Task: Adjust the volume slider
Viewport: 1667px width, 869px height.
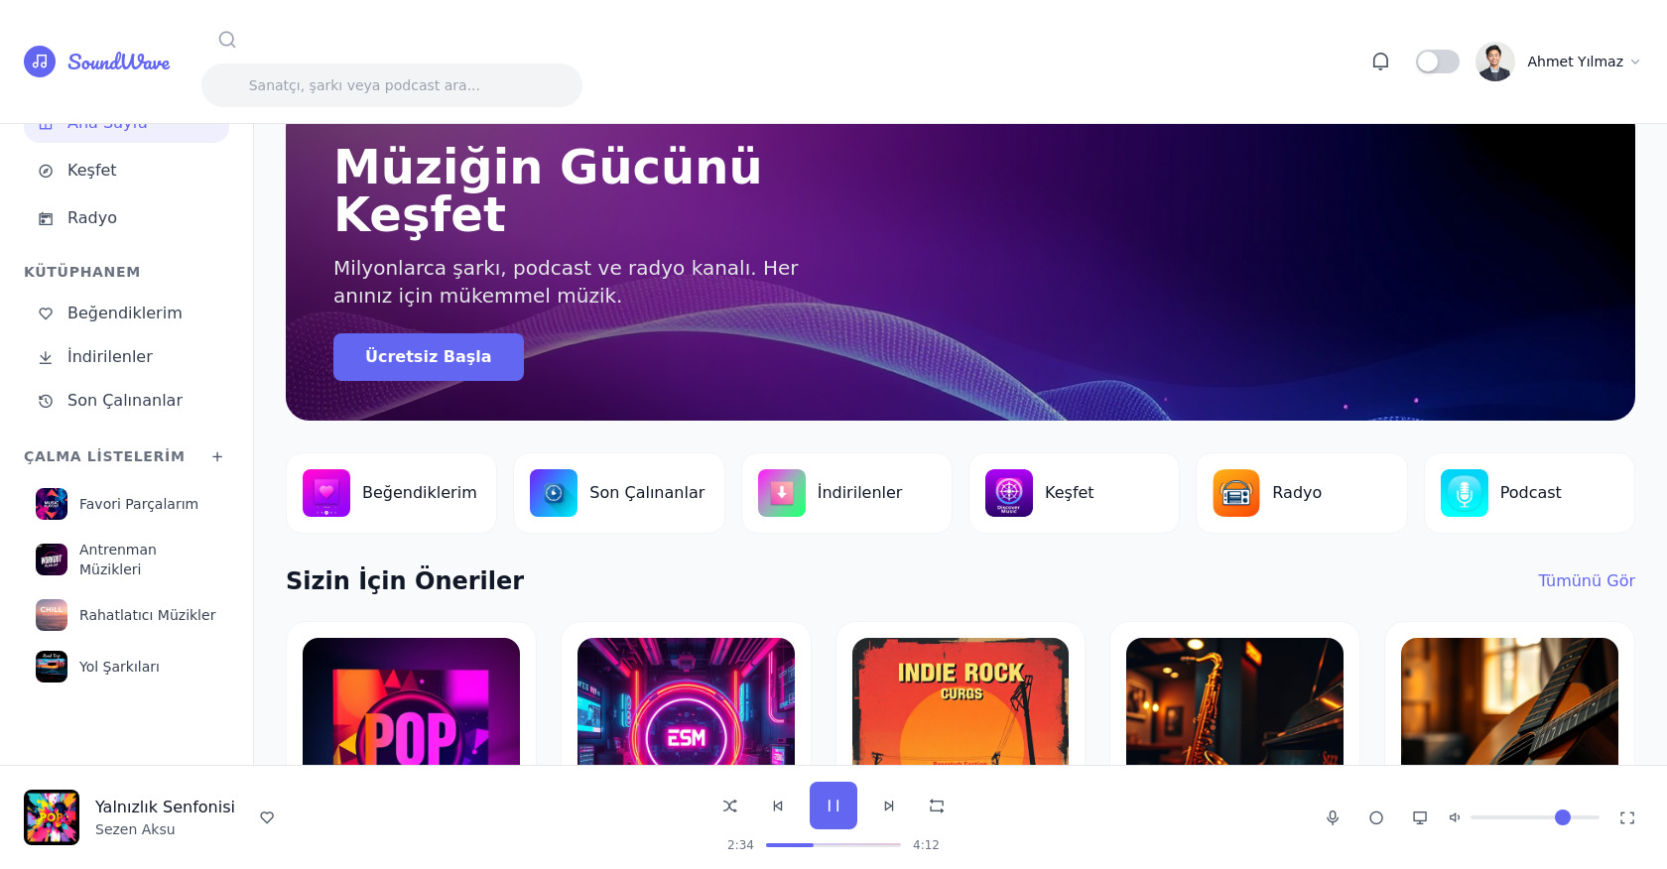Action: (x=1535, y=817)
